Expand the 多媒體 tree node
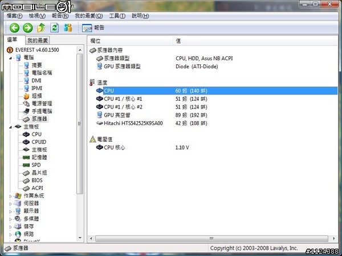The height and width of the screenshot is (256, 342). click(x=10, y=219)
